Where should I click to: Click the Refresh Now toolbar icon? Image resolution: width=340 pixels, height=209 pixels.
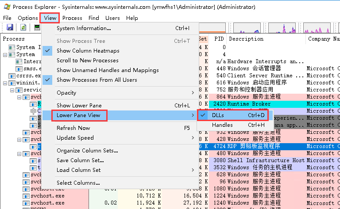point(23,27)
